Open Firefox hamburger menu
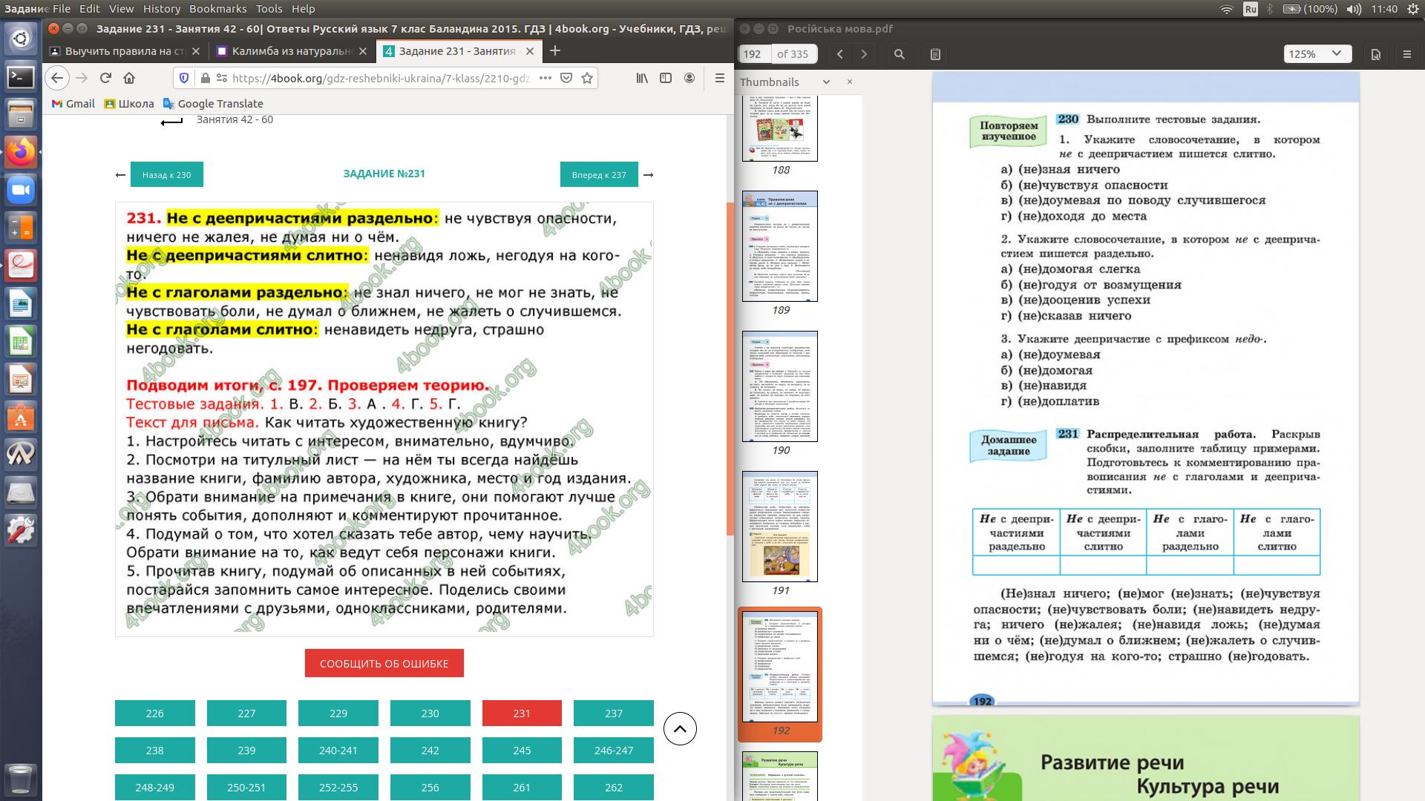The width and height of the screenshot is (1425, 801). click(718, 78)
